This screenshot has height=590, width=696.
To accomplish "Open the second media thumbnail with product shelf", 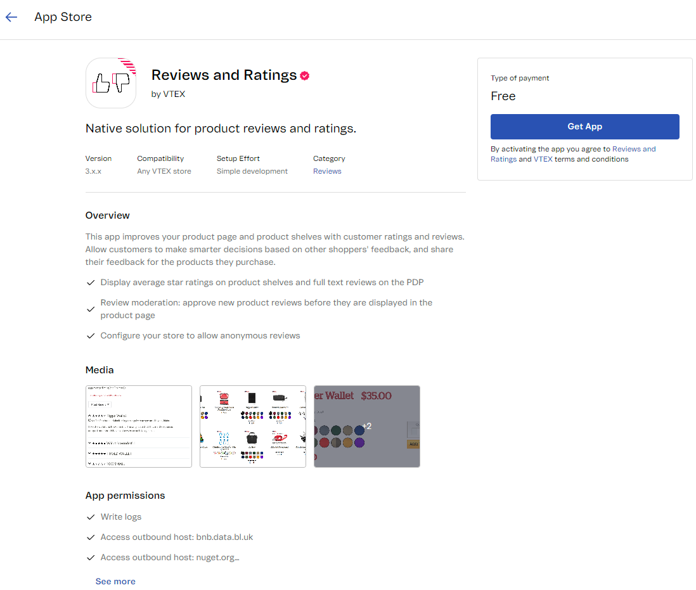I will click(252, 426).
